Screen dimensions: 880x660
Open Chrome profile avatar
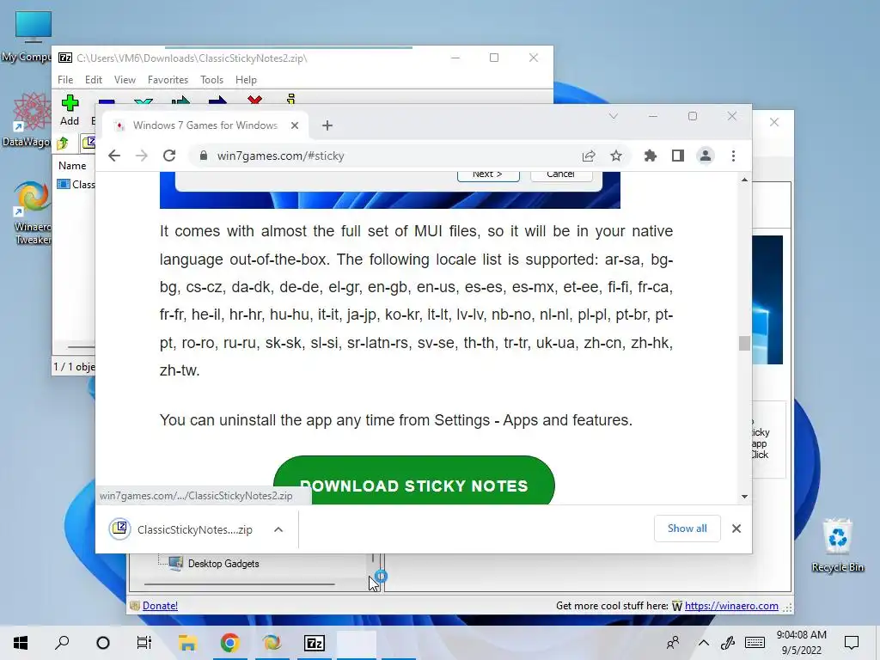[x=705, y=156]
